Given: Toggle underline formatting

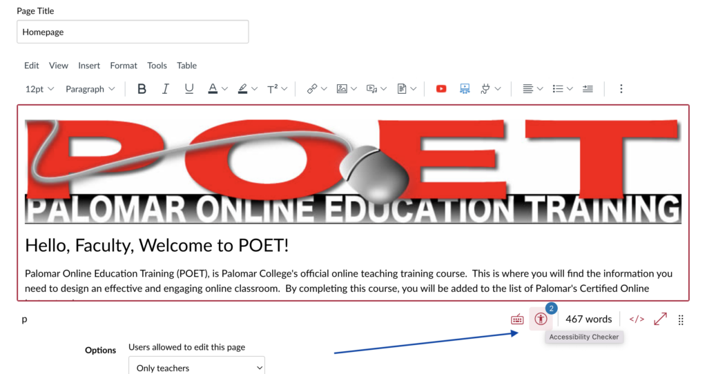Looking at the screenshot, I should 189,89.
